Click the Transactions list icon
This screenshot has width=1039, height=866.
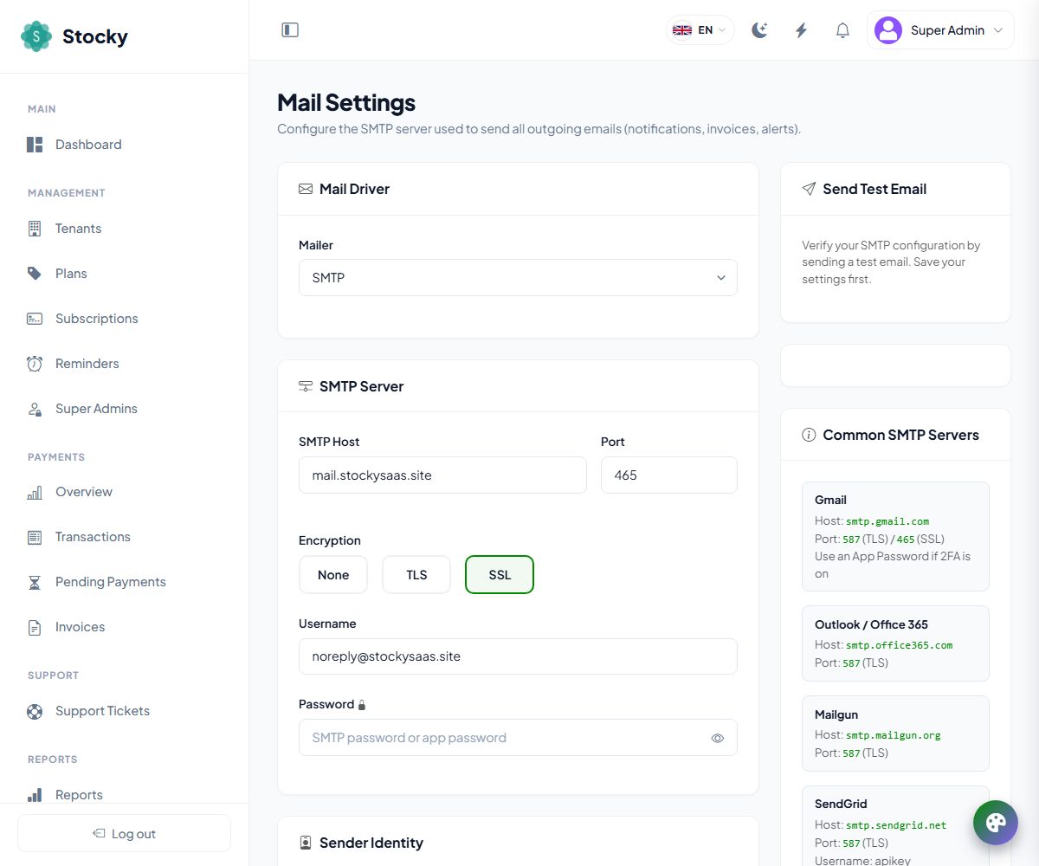pos(35,537)
